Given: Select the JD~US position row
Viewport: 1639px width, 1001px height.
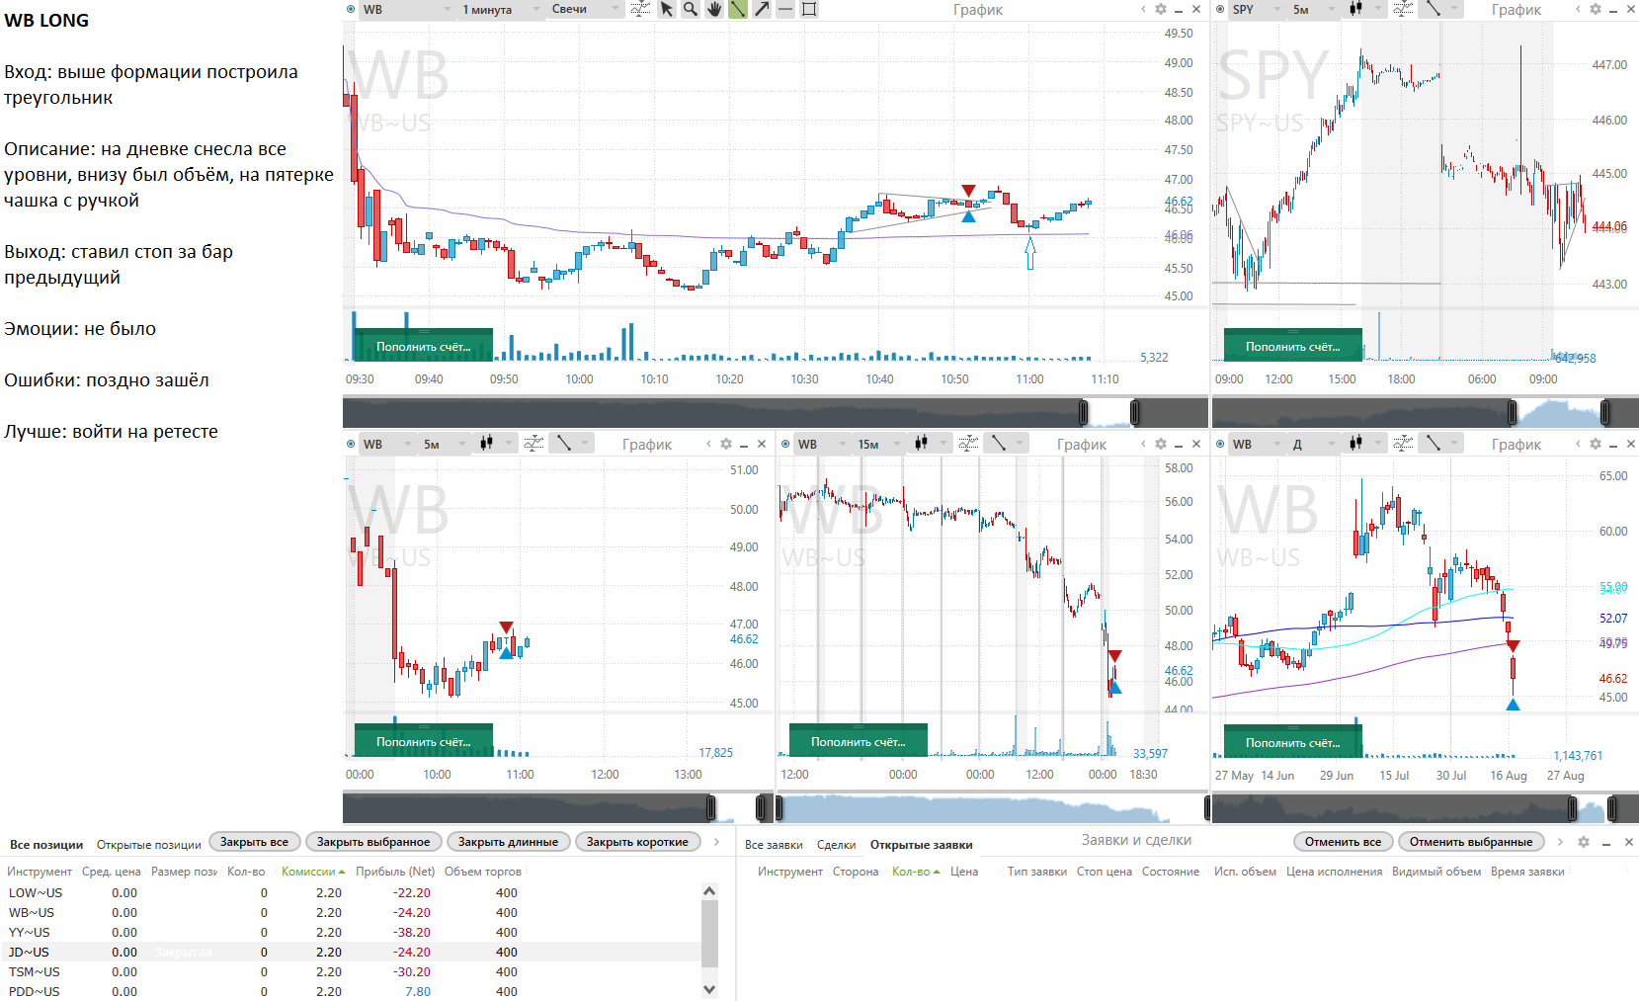Looking at the screenshot, I should [x=351, y=952].
